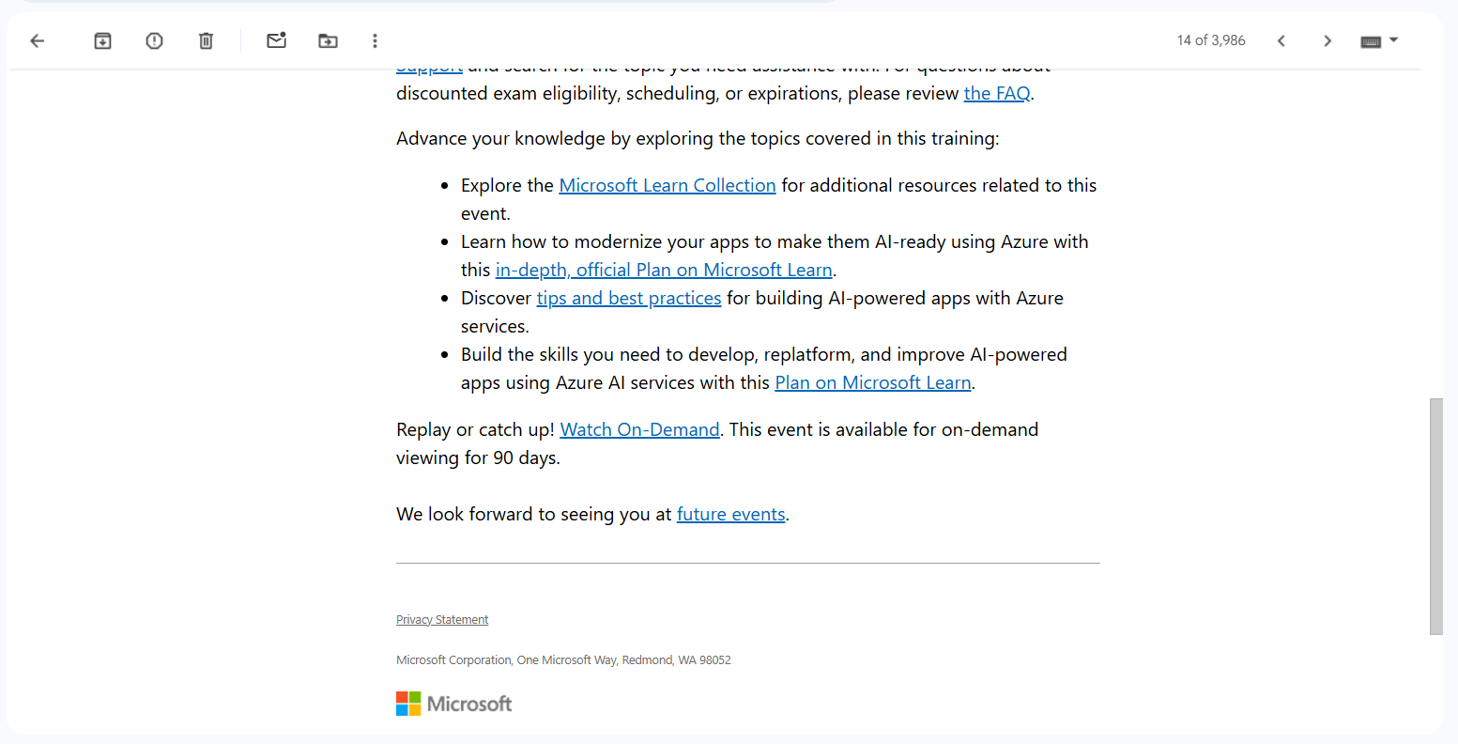This screenshot has width=1458, height=744.
Task: Report this email as spam
Action: [x=155, y=40]
